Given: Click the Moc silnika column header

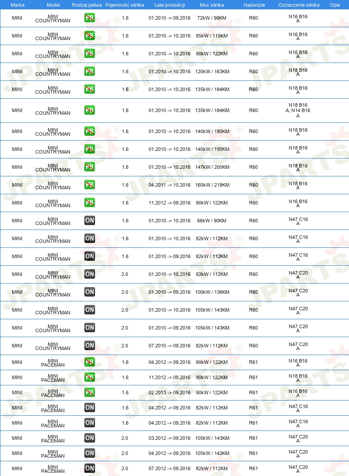Looking at the screenshot, I should pos(212,5).
